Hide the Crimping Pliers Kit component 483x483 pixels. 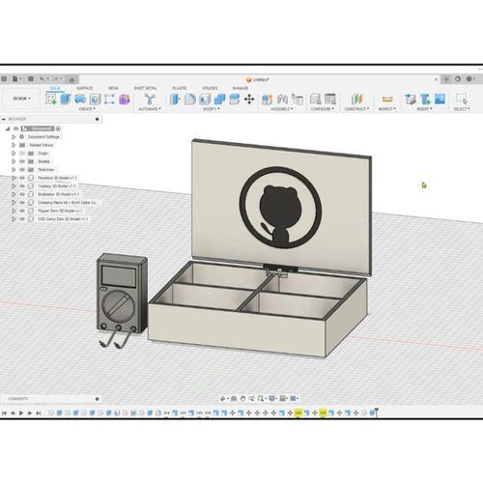[22, 203]
